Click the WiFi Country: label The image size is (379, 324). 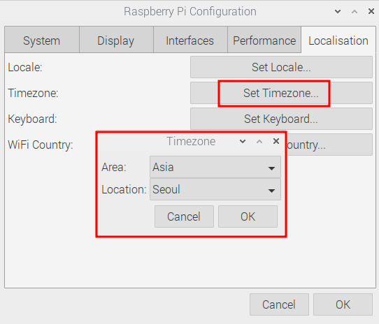[41, 145]
